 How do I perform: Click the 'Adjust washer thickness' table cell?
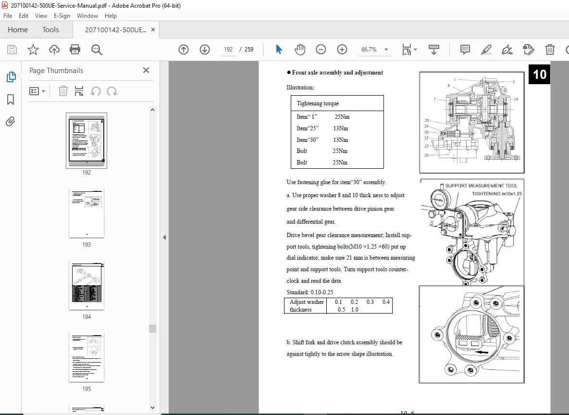306,306
